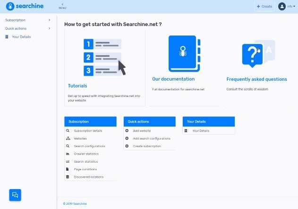Click magnifier icon next to Subscription details

coord(68,131)
